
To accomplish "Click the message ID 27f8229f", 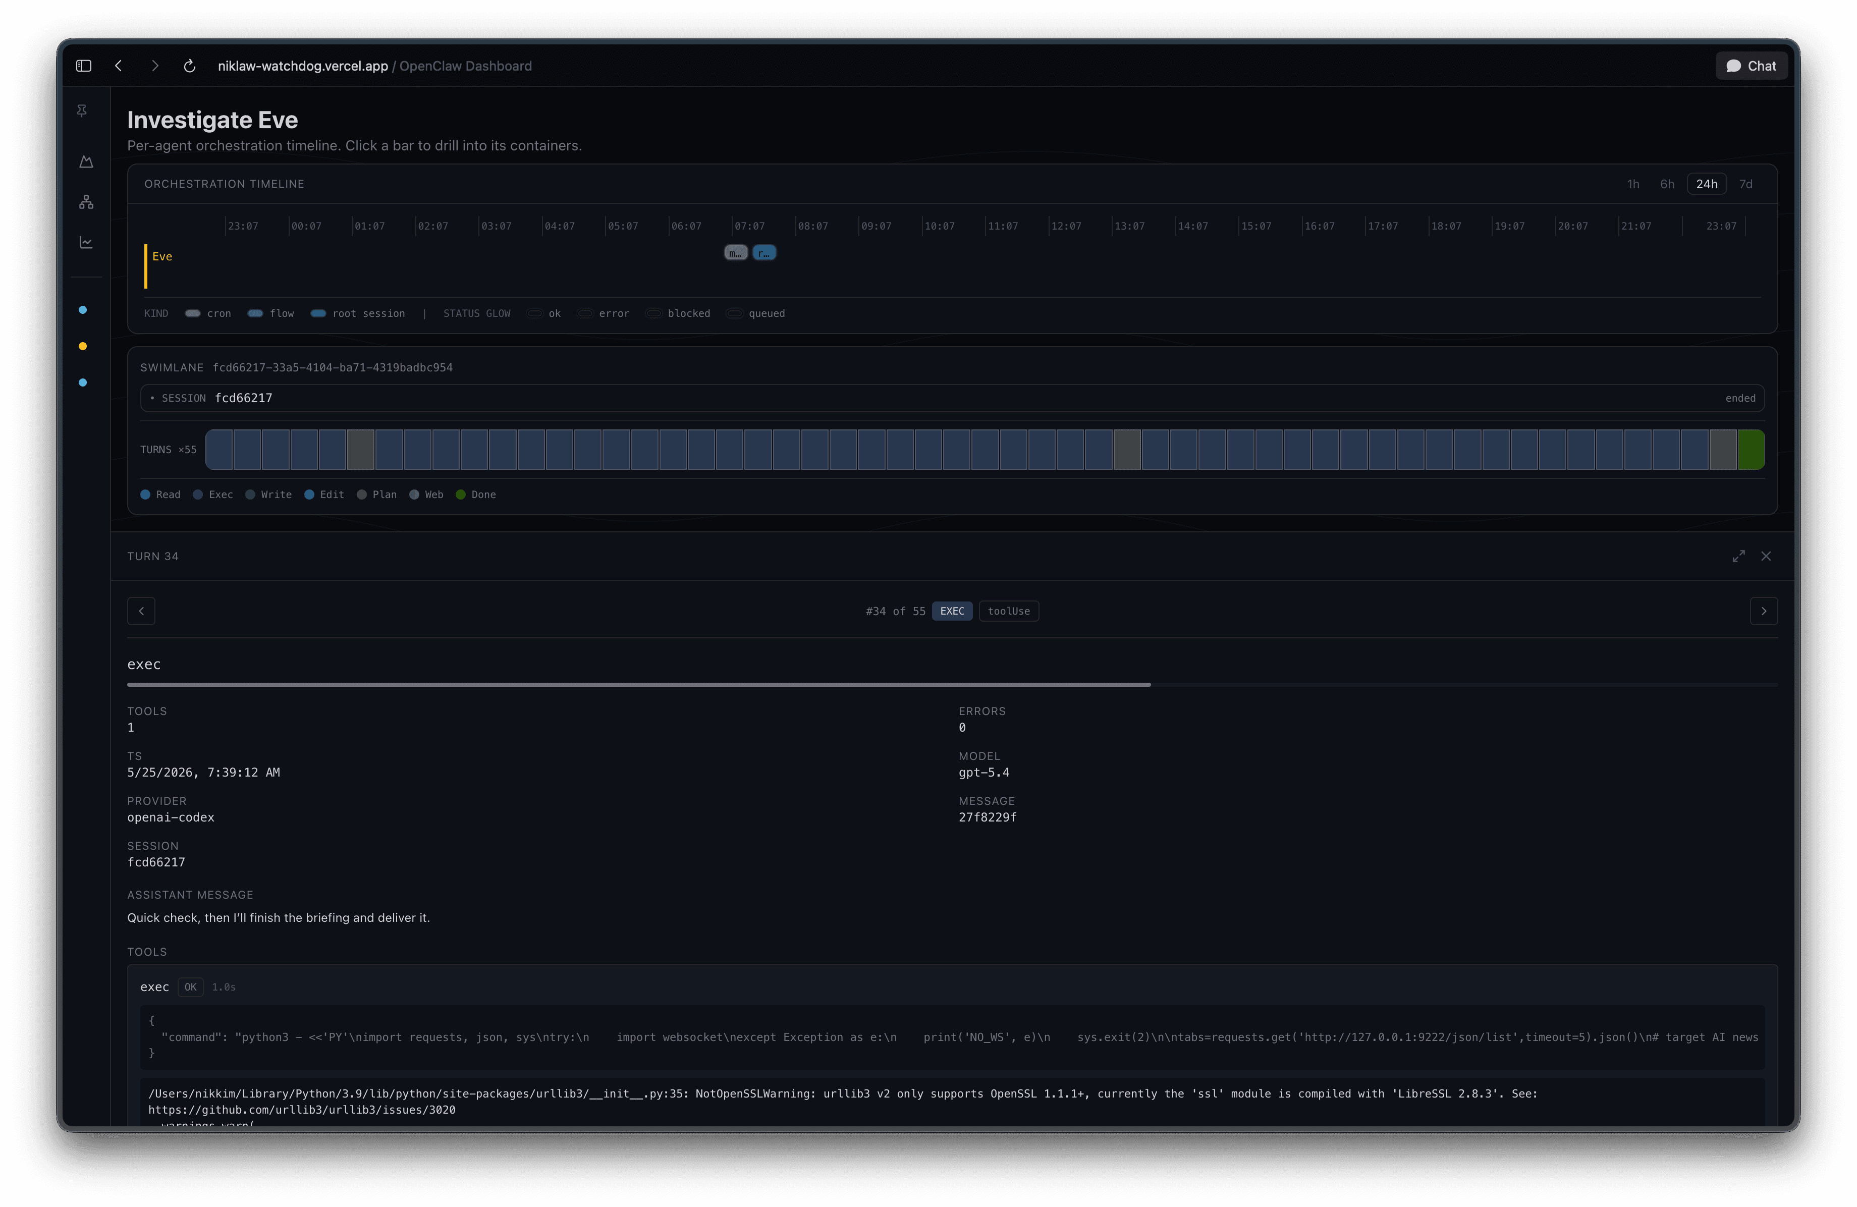I will pyautogui.click(x=987, y=817).
